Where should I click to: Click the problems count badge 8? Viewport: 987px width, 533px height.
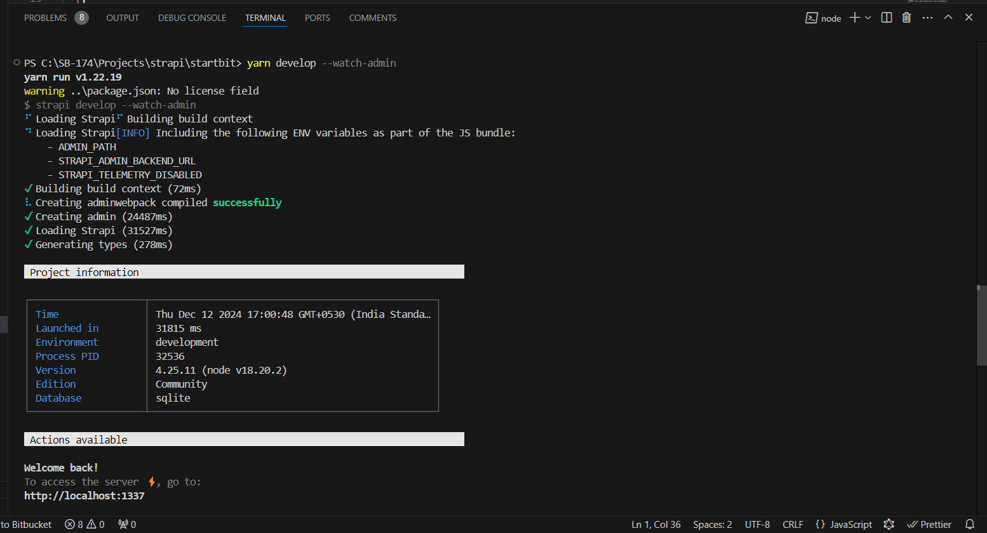click(81, 18)
